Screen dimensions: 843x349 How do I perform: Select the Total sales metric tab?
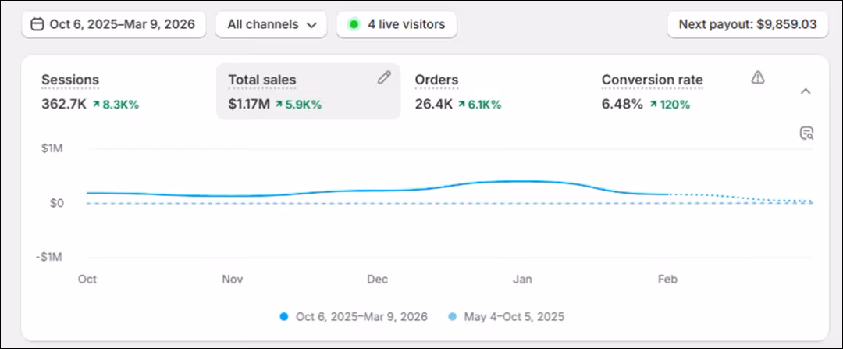point(308,91)
